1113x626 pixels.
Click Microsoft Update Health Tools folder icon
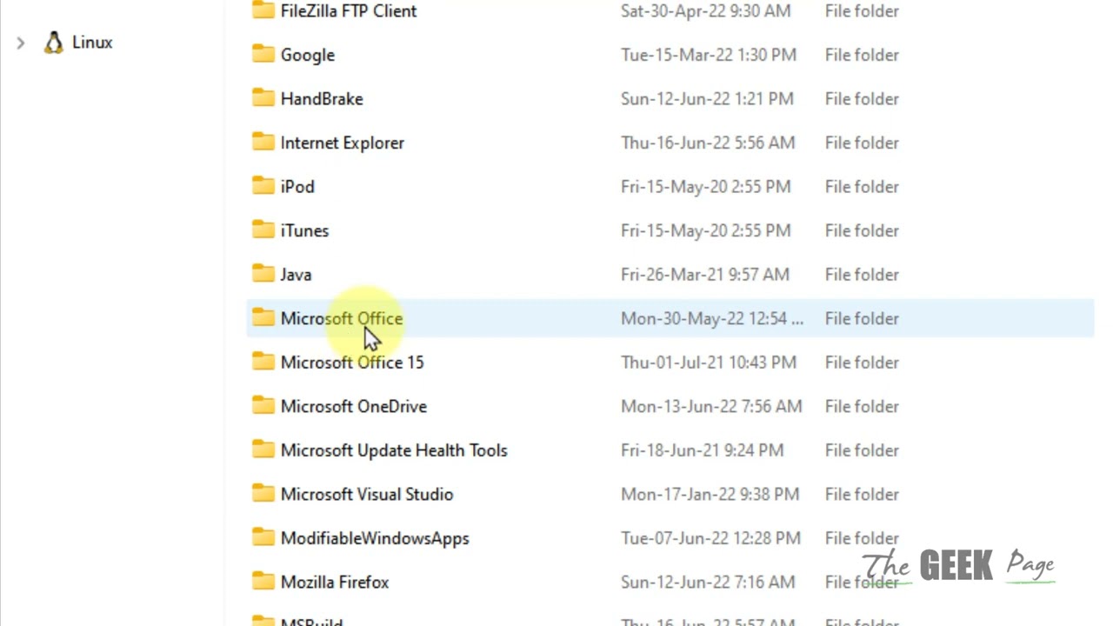tap(263, 450)
